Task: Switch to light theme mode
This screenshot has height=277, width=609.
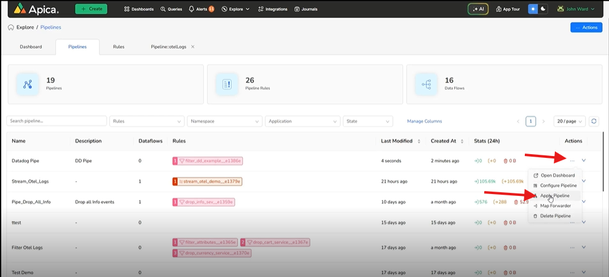Action: click(x=532, y=9)
